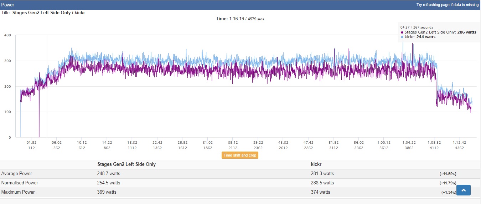Click the 100 y-axis label
The height and width of the screenshot is (204, 481).
(7, 112)
